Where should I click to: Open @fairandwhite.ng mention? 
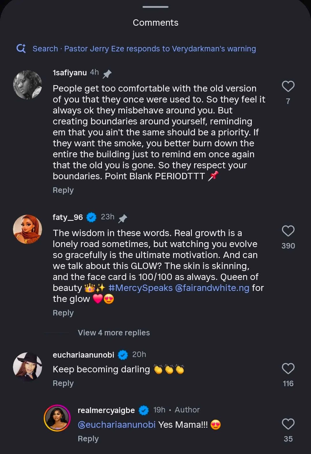212,288
